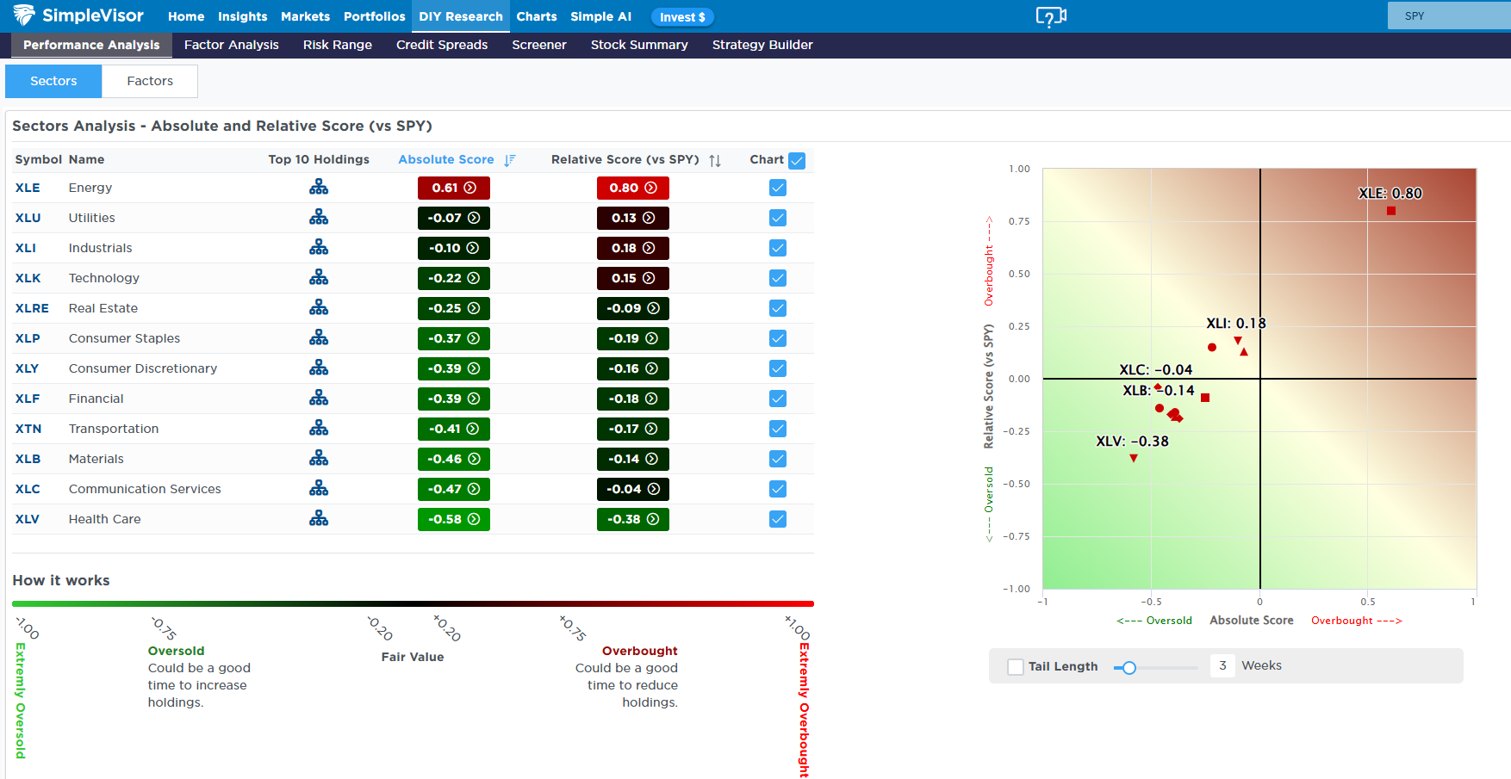
Task: Sort by Relative Score arrows icon
Action: coord(715,160)
